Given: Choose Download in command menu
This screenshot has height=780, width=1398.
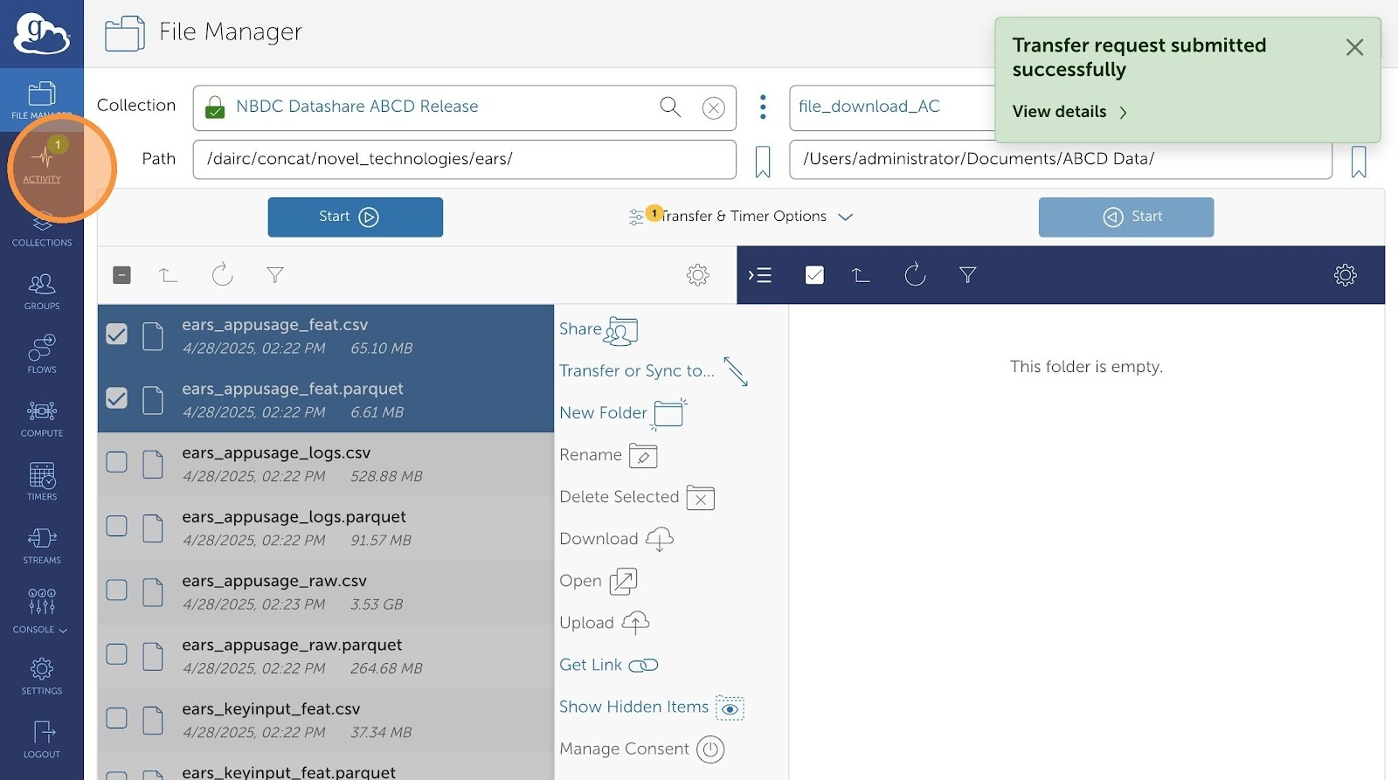Looking at the screenshot, I should 617,539.
